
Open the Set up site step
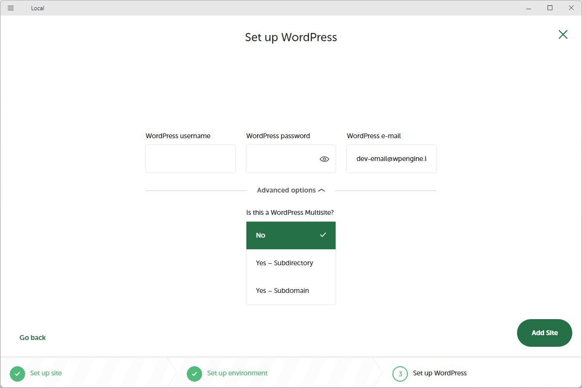(x=46, y=373)
